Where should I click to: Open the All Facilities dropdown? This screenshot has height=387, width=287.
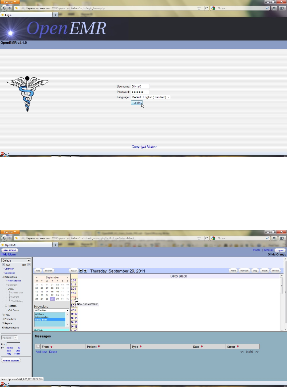[51, 310]
